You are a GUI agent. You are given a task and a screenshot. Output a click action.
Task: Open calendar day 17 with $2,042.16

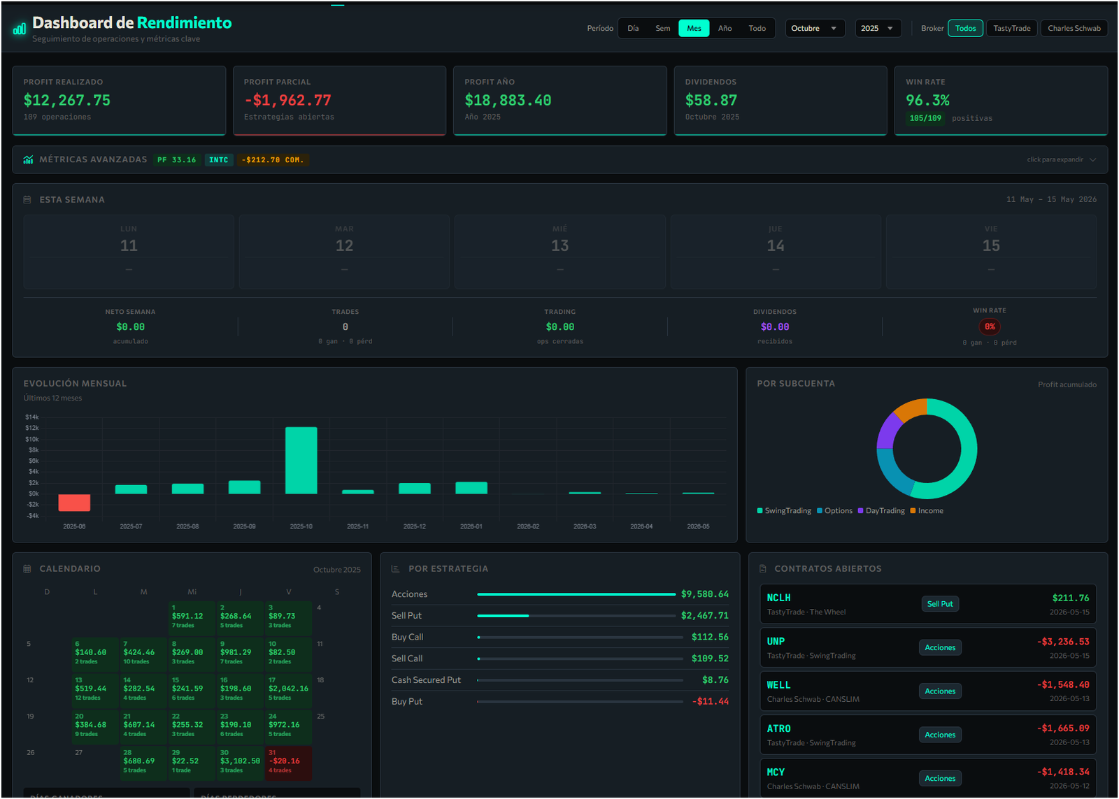288,689
